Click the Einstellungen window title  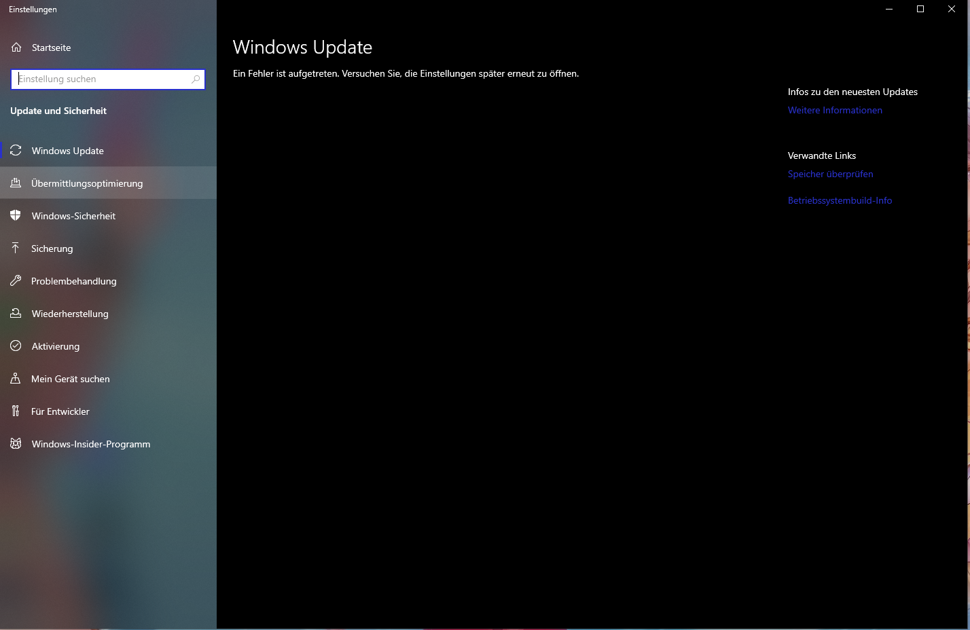(33, 10)
